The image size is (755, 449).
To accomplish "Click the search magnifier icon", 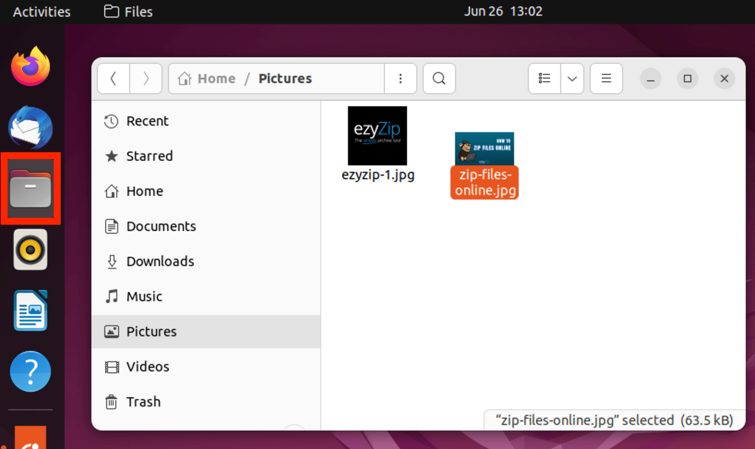I will pyautogui.click(x=439, y=79).
